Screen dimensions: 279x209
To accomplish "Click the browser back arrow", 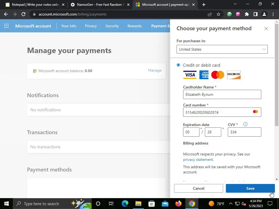I will 6,14.
